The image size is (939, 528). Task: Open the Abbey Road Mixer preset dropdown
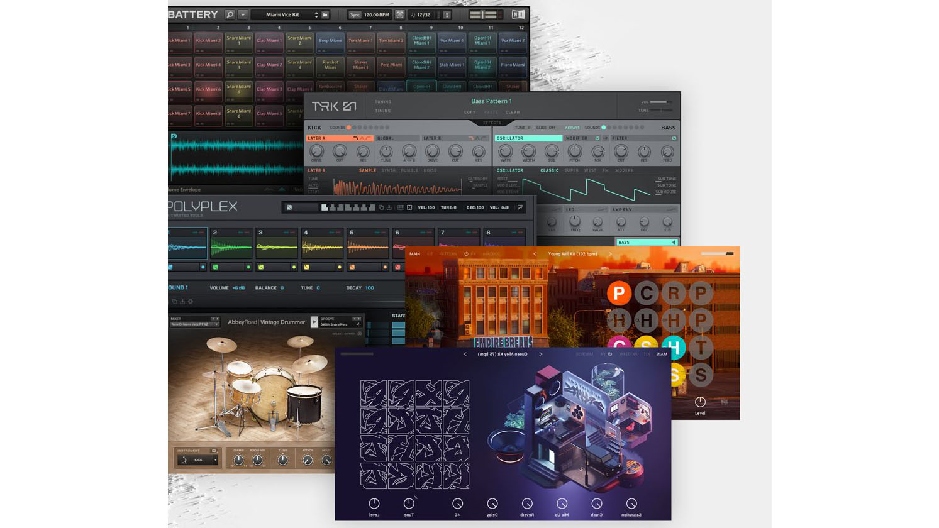194,324
